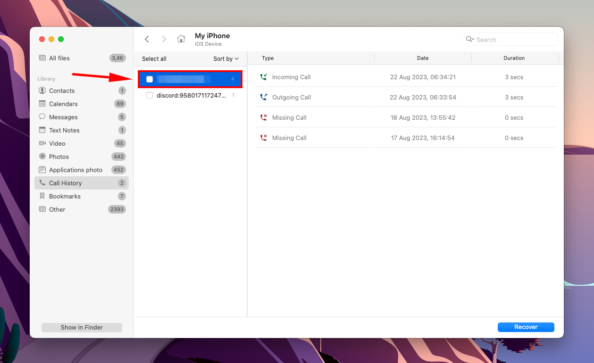
Task: Select the discord:958017117247 list entry
Action: pyautogui.click(x=191, y=95)
